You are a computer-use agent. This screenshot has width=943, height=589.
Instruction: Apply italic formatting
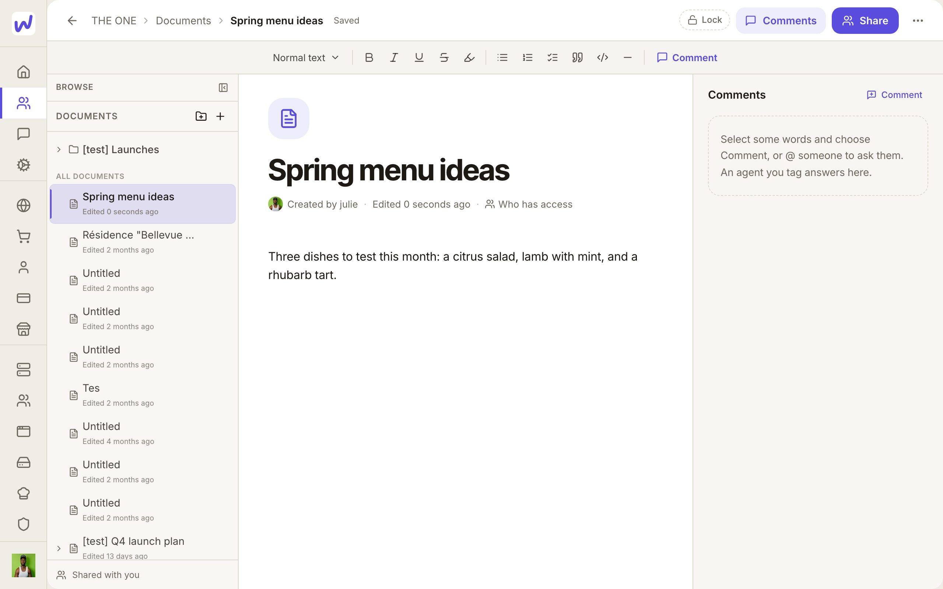point(393,58)
